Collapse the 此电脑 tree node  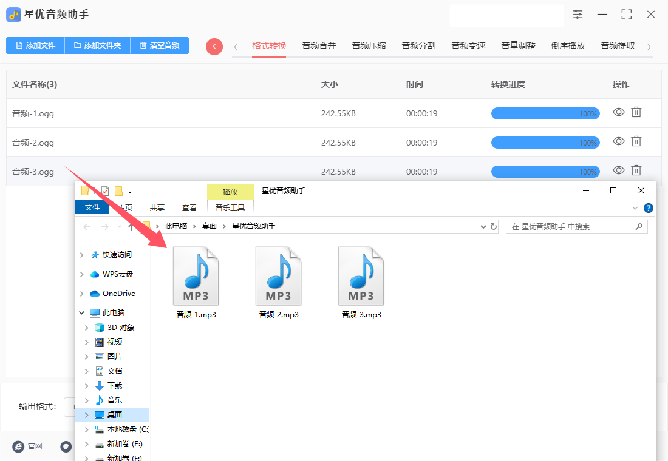coord(82,313)
